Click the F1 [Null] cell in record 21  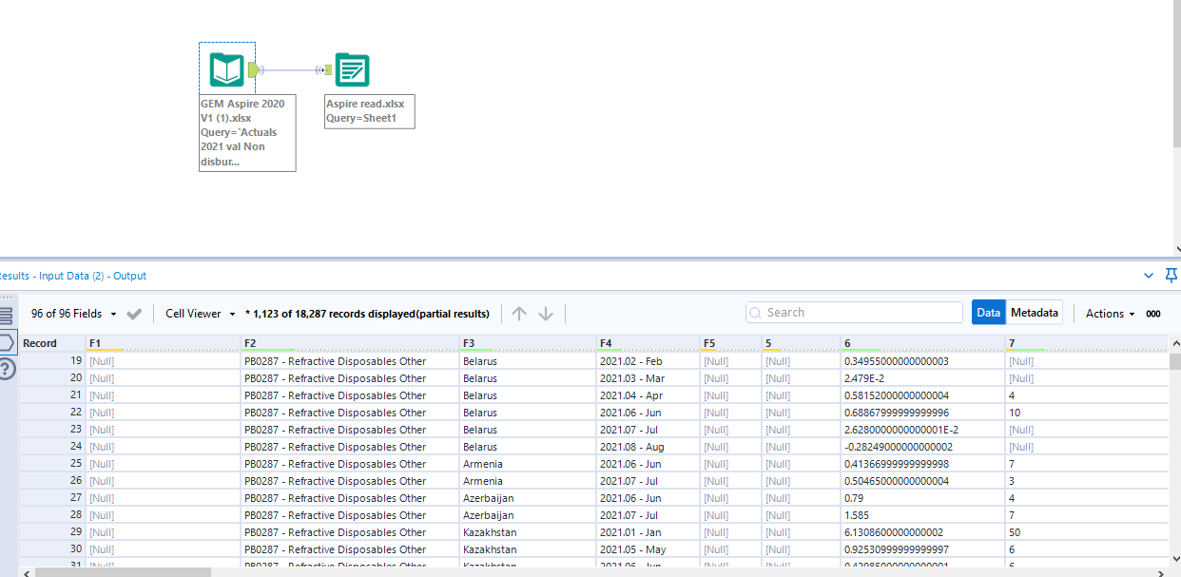tap(162, 395)
